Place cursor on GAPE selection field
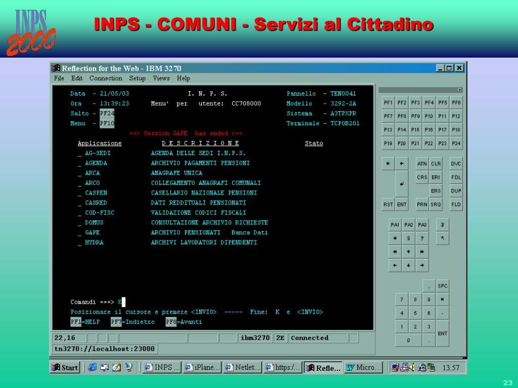The width and height of the screenshot is (518, 388). [x=79, y=233]
